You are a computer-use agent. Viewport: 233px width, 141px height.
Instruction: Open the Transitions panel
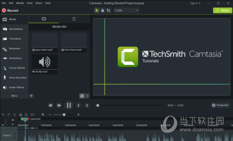(x=14, y=39)
